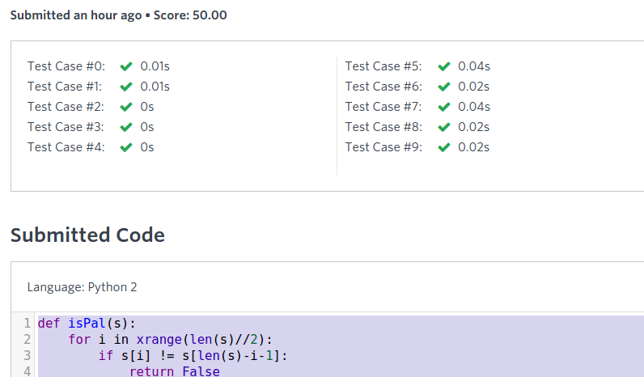Select the Test Case #5 label
The image size is (644, 377).
click(383, 66)
